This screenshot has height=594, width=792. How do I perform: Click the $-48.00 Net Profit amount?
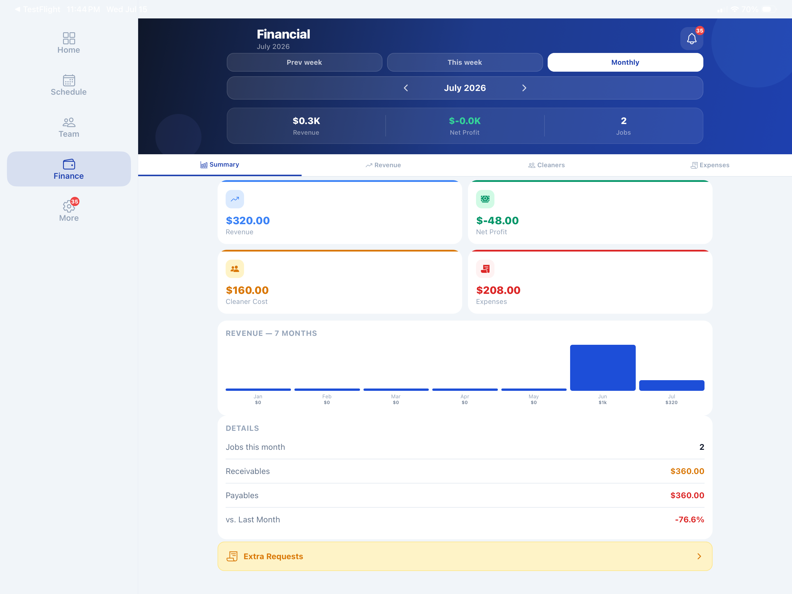pos(497,220)
